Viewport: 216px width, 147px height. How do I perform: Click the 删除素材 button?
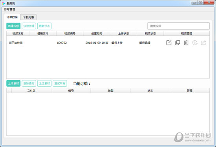(29, 83)
